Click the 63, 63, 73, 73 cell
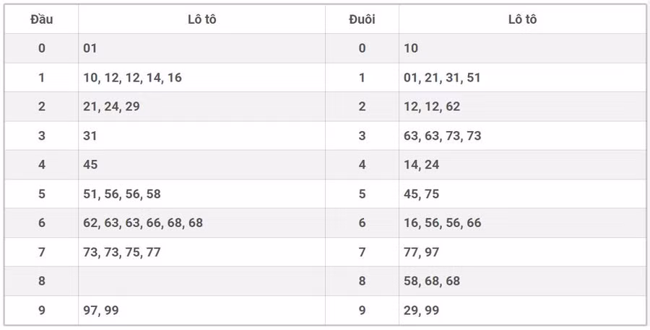Viewport: 650px width, 330px height. [x=443, y=135]
